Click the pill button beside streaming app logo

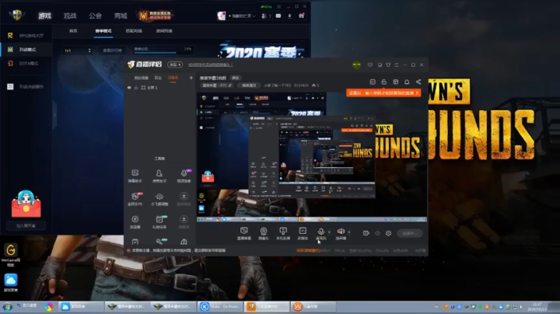[x=175, y=65]
